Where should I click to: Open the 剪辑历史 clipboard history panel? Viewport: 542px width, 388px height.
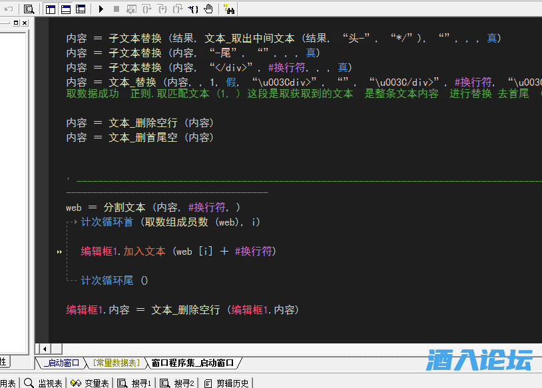(x=227, y=383)
